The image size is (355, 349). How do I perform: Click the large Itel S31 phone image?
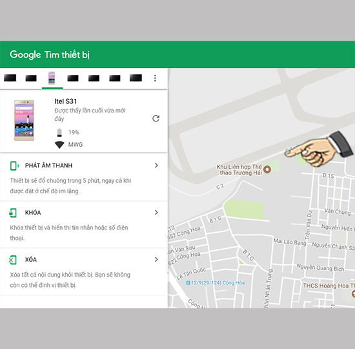25,120
